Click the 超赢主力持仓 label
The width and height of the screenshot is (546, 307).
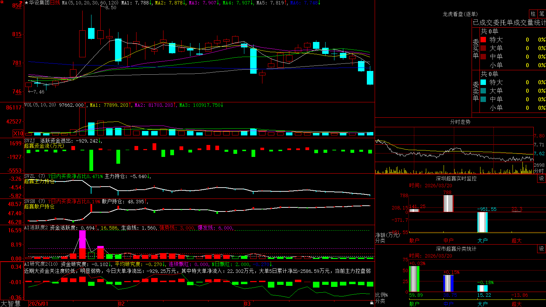click(x=40, y=181)
